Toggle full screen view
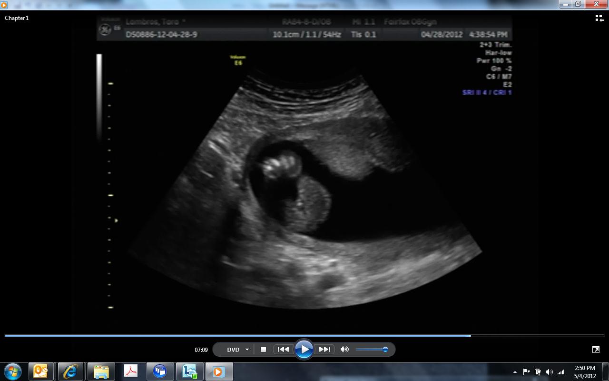Screen dimensions: 609x381 coord(596,350)
